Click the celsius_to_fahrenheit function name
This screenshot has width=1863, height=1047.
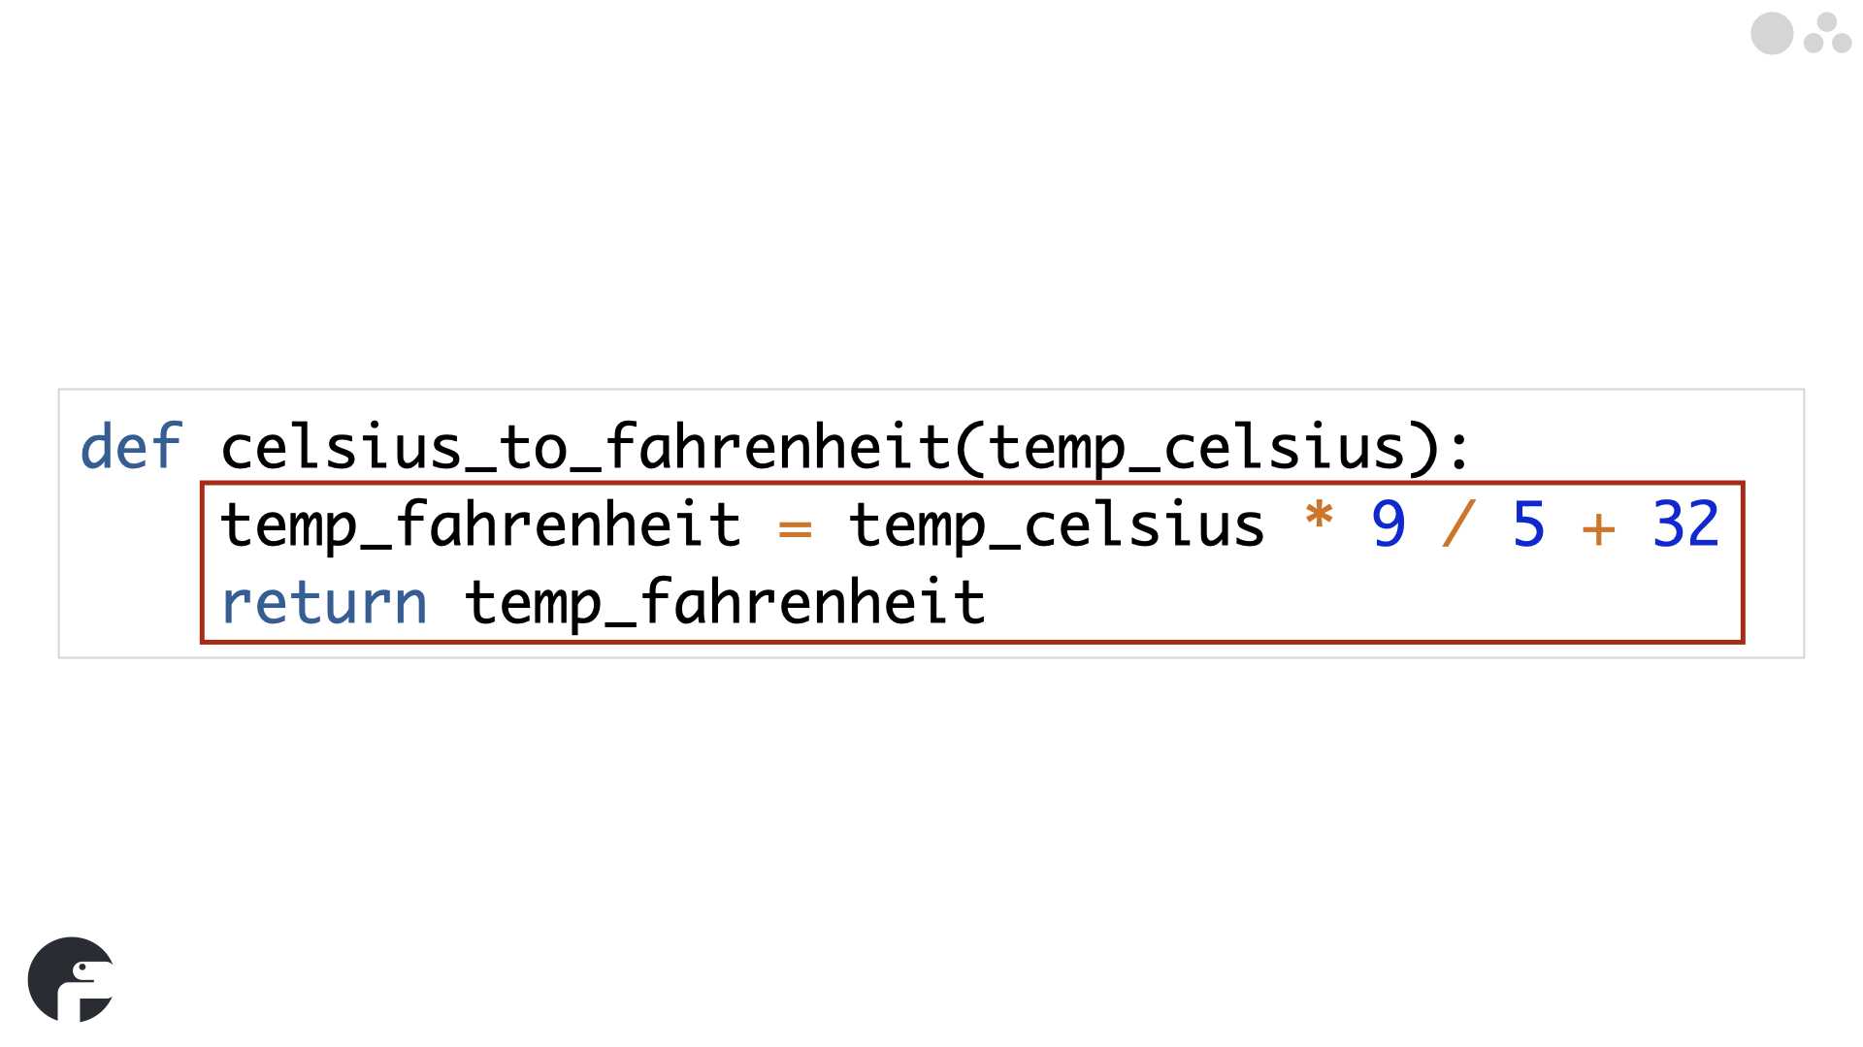586,447
